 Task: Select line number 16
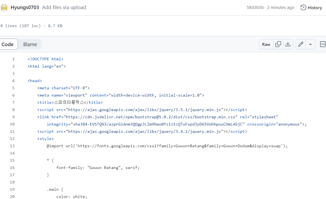pos(12,168)
